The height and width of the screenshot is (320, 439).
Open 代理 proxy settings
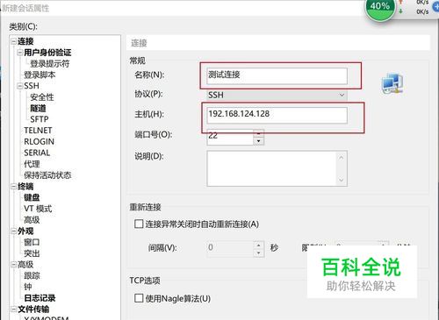32,164
